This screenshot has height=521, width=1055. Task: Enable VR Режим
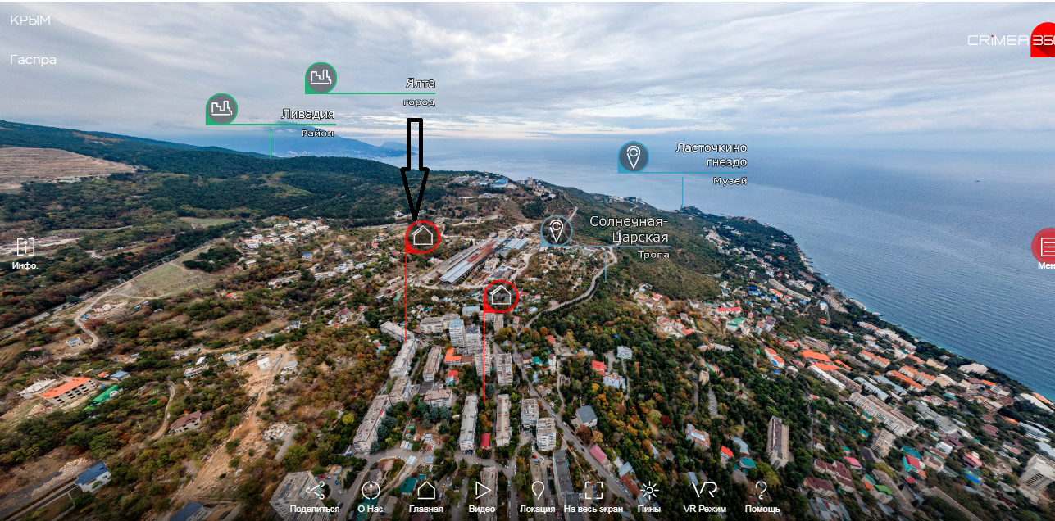[705, 492]
